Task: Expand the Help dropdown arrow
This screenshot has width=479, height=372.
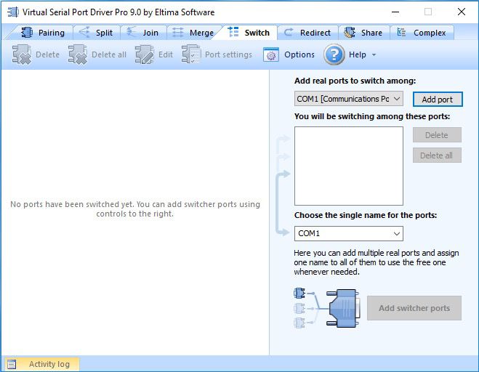Action: point(374,55)
